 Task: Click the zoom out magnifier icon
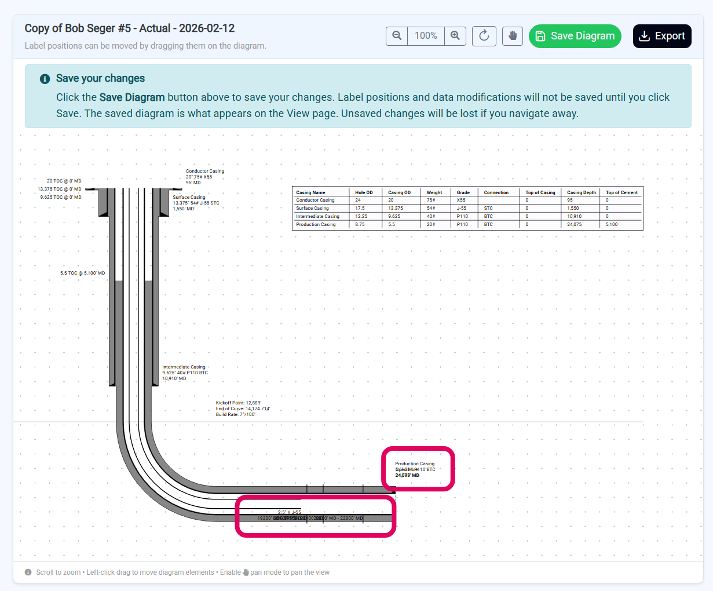(397, 36)
